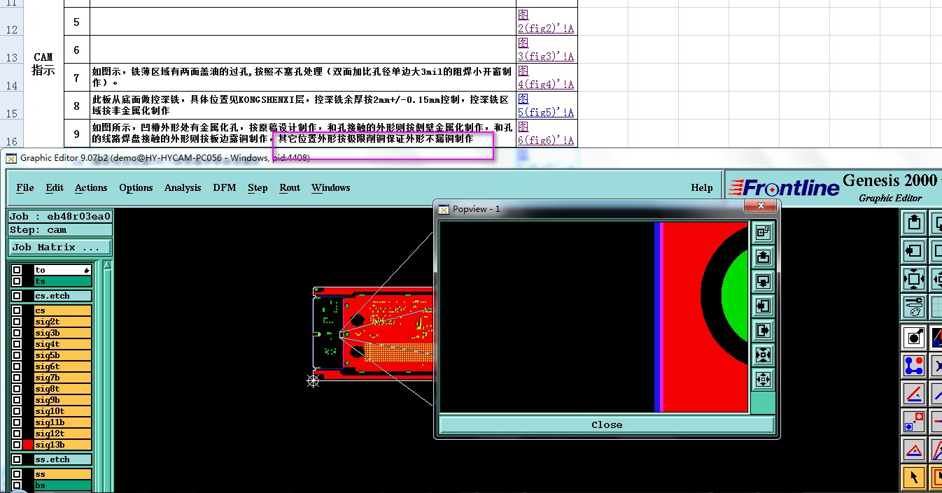
Task: Click the zoom-in (arrows inward) icon in Popview
Action: pyautogui.click(x=763, y=355)
